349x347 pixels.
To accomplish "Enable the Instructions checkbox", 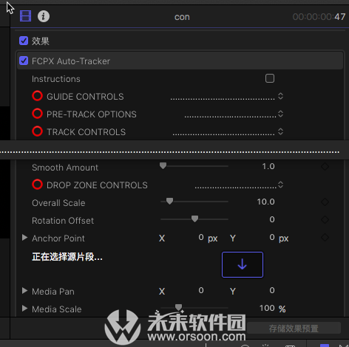I will (x=270, y=78).
